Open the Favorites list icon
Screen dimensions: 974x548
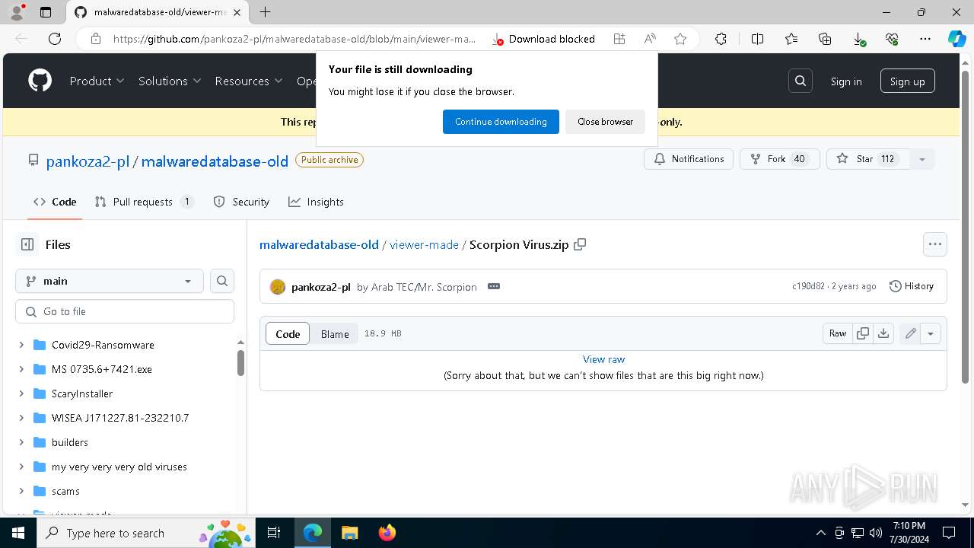(x=791, y=39)
